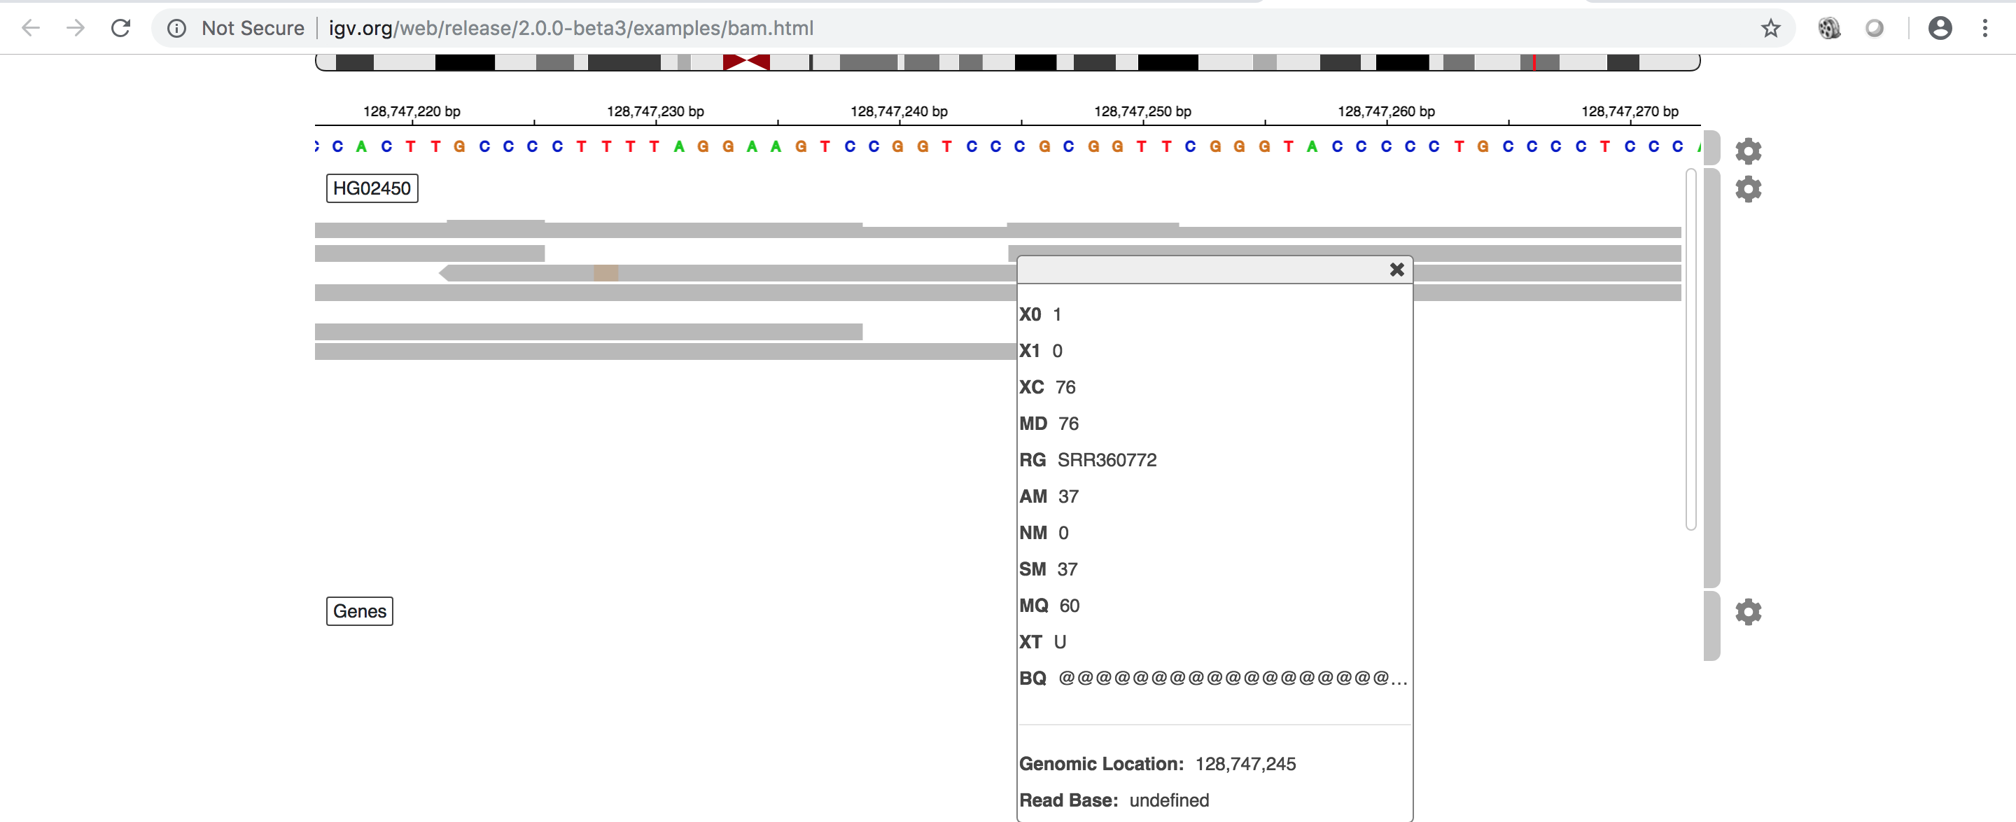The image size is (2016, 822).
Task: Reload the bam.html page
Action: 121,28
